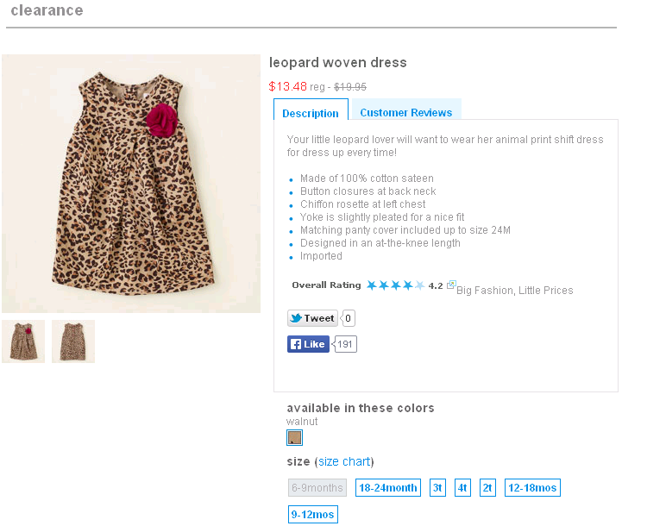Screen dimensions: 666x526
Task: Show the back view dress thumbnail
Action: pos(73,341)
